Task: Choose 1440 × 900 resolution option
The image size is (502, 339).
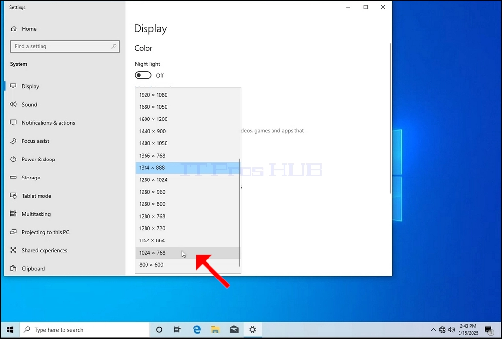Action: (188, 131)
